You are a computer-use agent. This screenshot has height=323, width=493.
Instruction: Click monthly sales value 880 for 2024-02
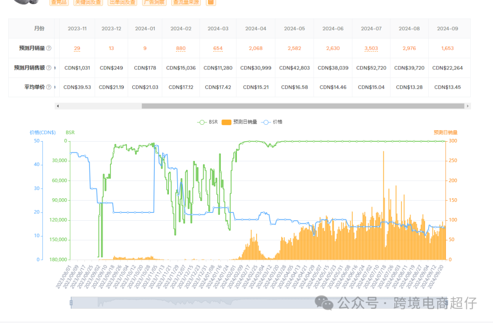click(x=181, y=48)
